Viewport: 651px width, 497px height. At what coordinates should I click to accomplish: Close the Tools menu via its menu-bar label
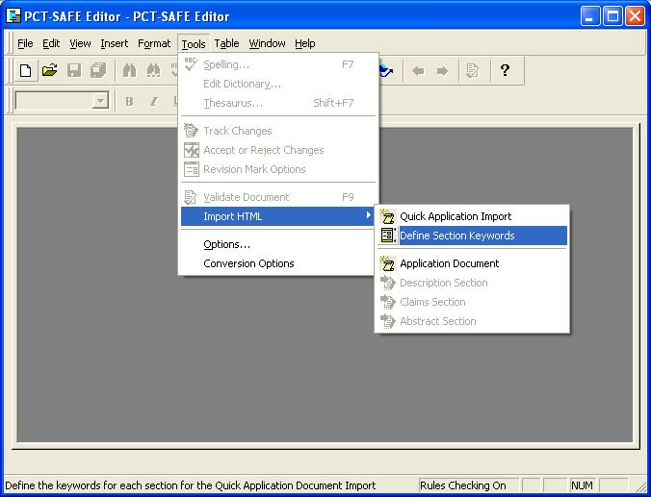pos(194,44)
